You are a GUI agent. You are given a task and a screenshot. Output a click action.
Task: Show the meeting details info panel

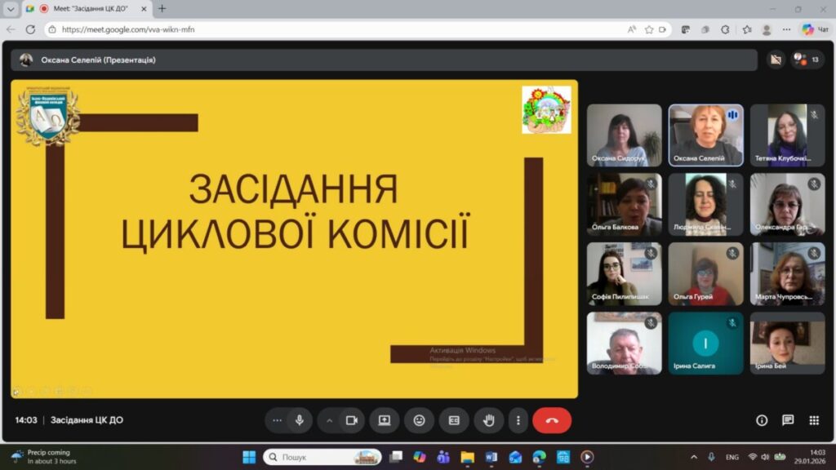click(x=762, y=420)
